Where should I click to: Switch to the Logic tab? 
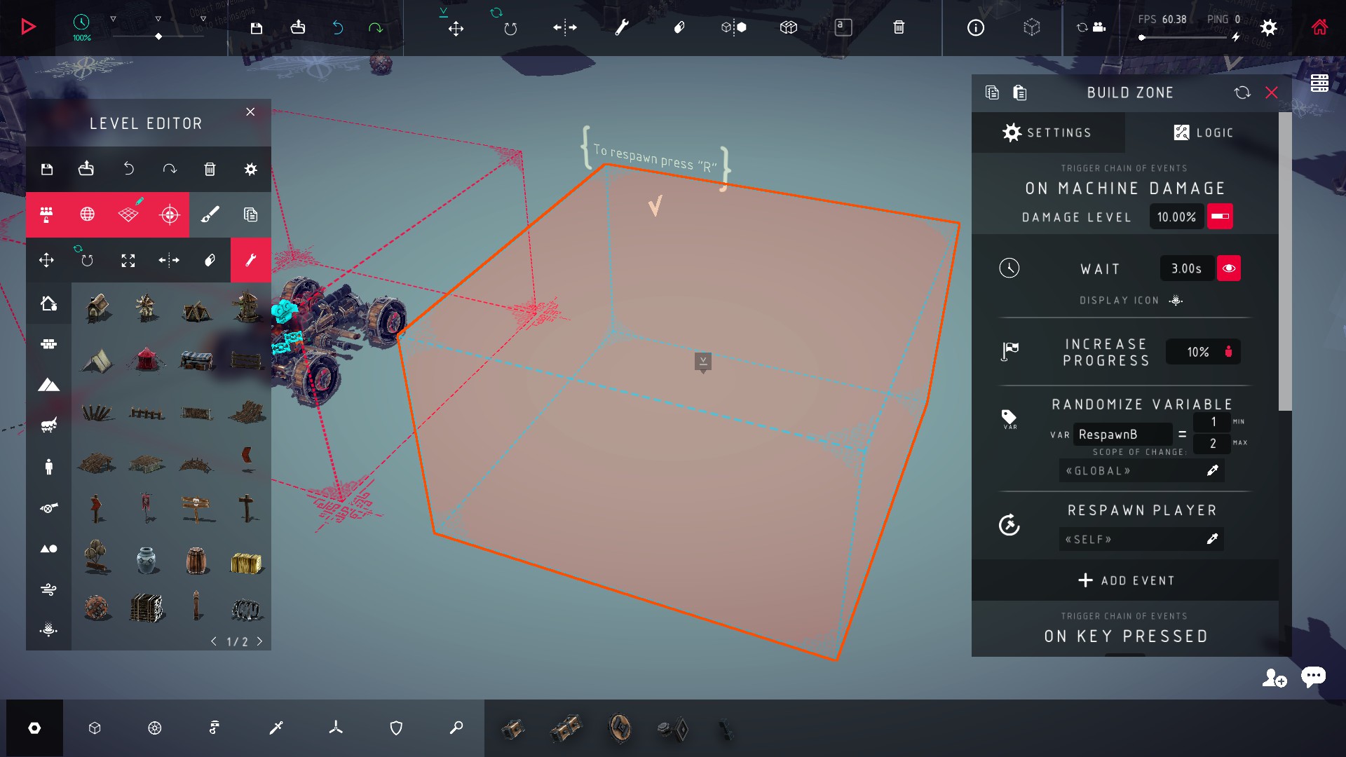1202,132
